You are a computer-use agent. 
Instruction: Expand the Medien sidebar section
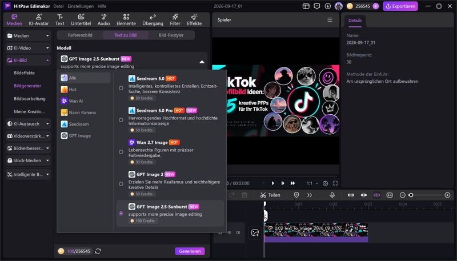click(x=28, y=35)
